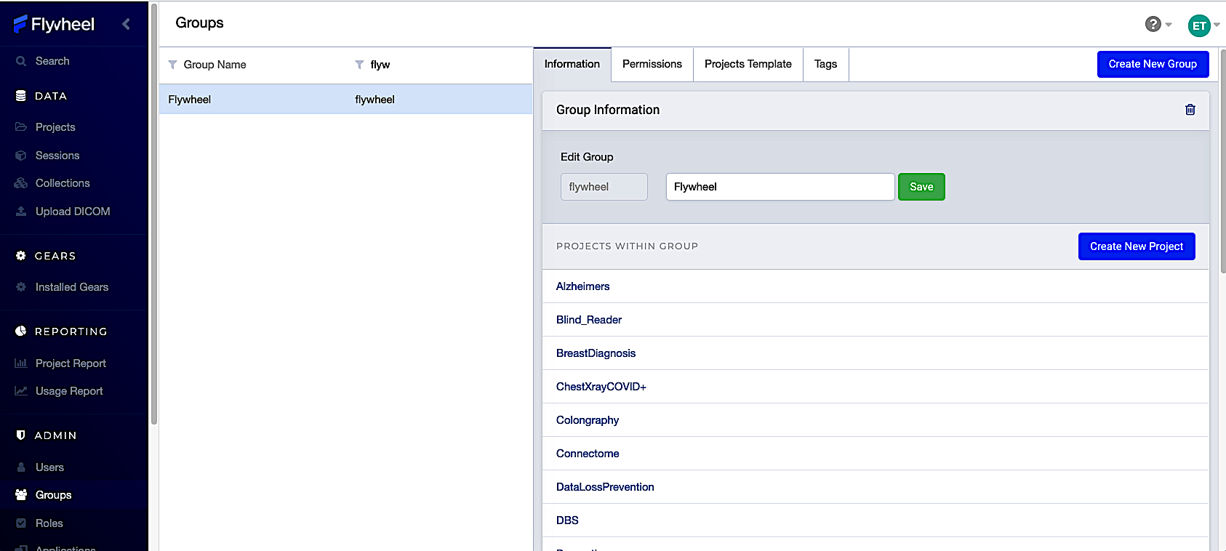Image resolution: width=1226 pixels, height=551 pixels.
Task: Delete group using the trash icon
Action: point(1190,110)
